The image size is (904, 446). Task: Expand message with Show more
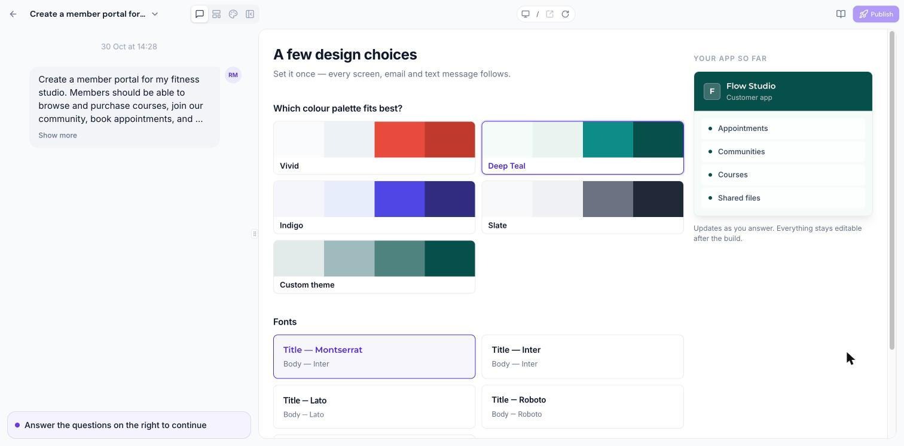58,135
